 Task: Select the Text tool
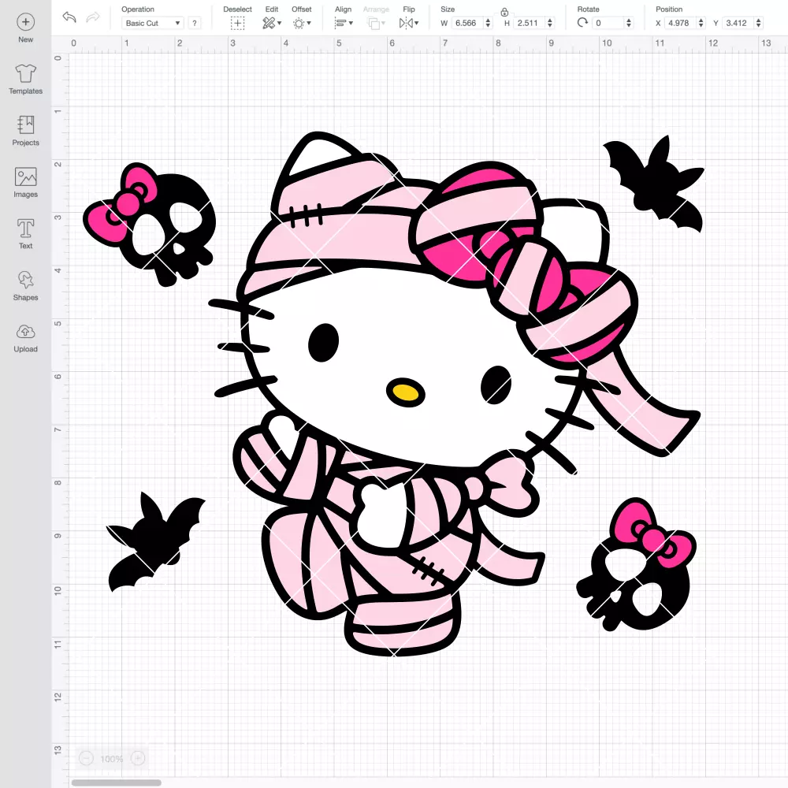pos(26,234)
